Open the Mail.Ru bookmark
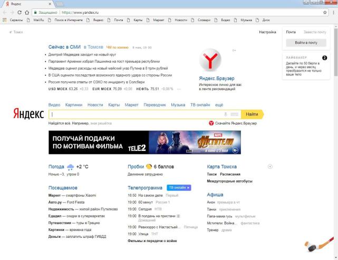 point(38,20)
